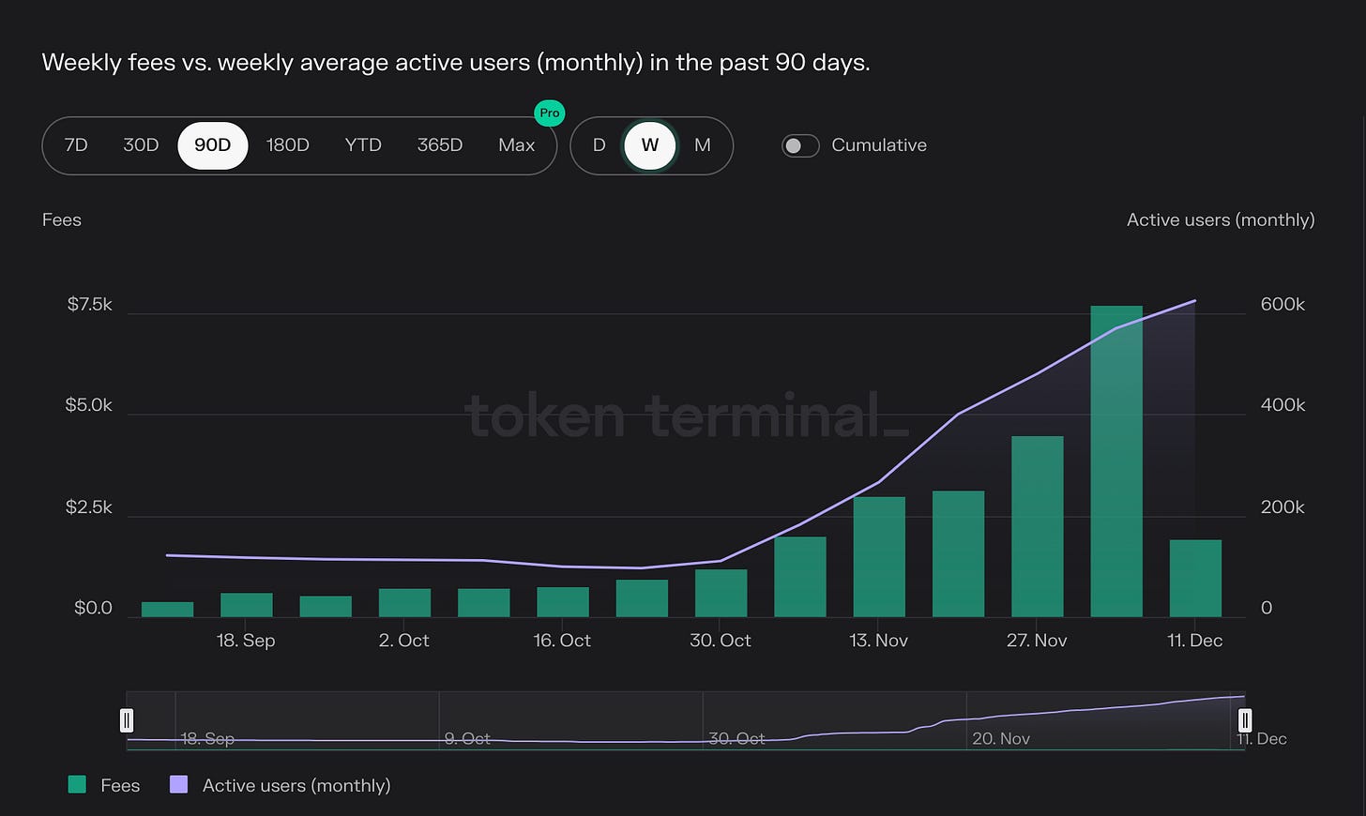The image size is (1366, 816).
Task: Select the YTD time range
Action: pyautogui.click(x=363, y=145)
